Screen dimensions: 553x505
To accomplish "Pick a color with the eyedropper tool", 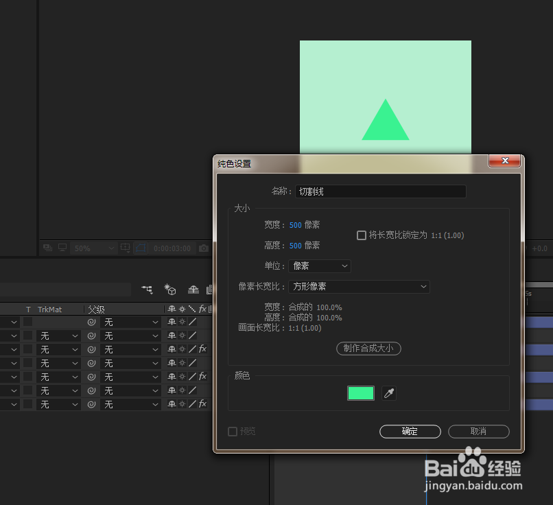I will point(389,393).
